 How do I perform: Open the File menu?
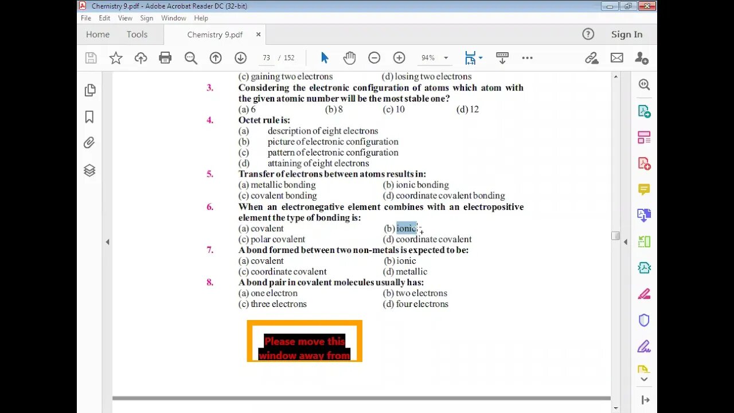(86, 18)
